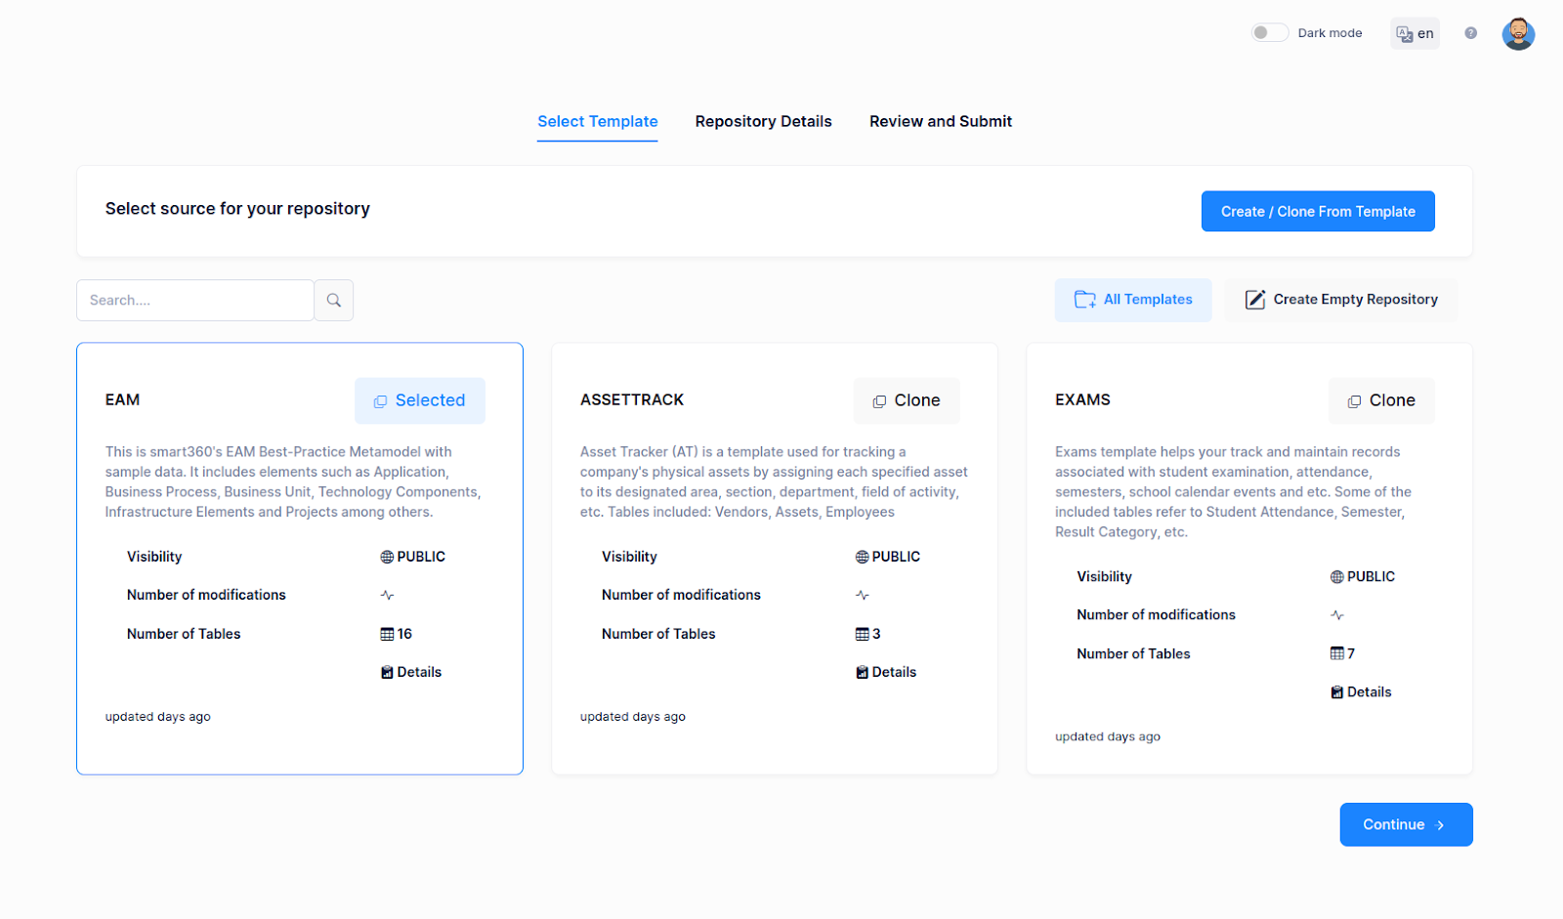Switch to the Repository Details tab
The height and width of the screenshot is (919, 1563).
(763, 121)
